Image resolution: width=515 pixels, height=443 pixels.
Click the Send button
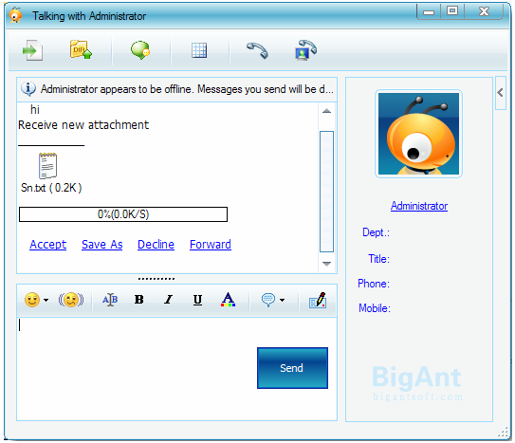point(292,368)
